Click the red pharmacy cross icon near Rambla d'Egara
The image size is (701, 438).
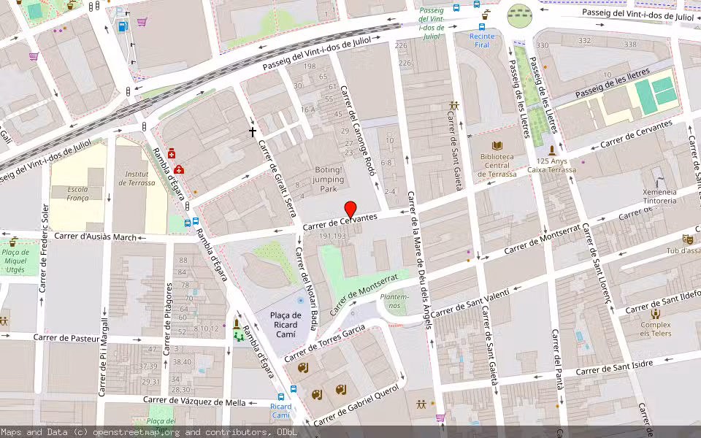pyautogui.click(x=172, y=154)
